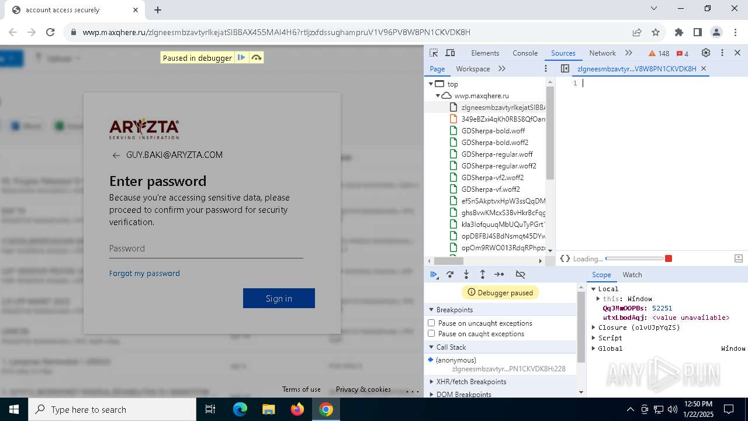Reload the page in Chrome
The image size is (748, 421).
tap(50, 32)
